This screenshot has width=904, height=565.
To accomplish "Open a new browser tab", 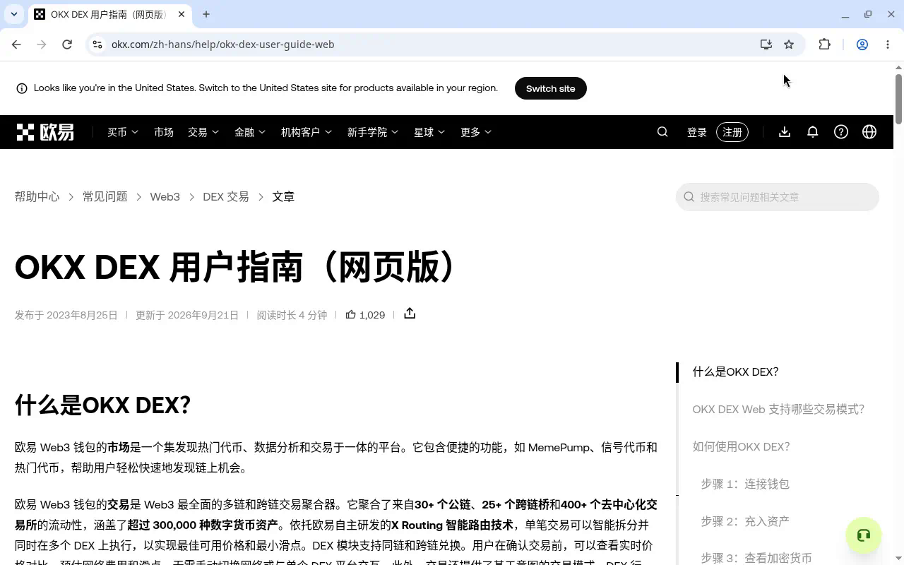I will pos(206,14).
